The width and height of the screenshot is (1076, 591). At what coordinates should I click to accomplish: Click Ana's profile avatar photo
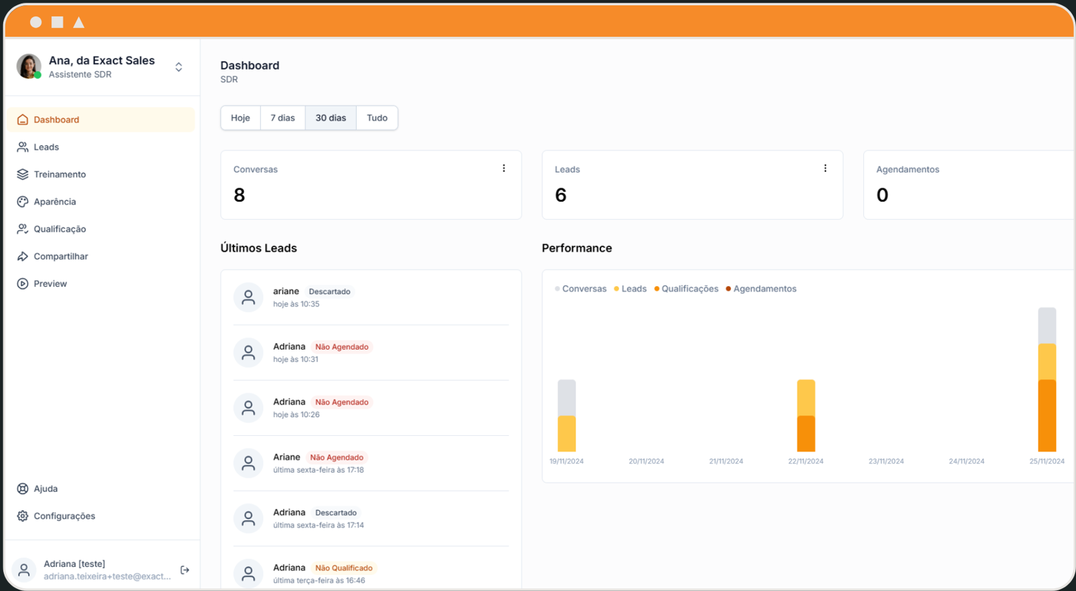tap(29, 66)
